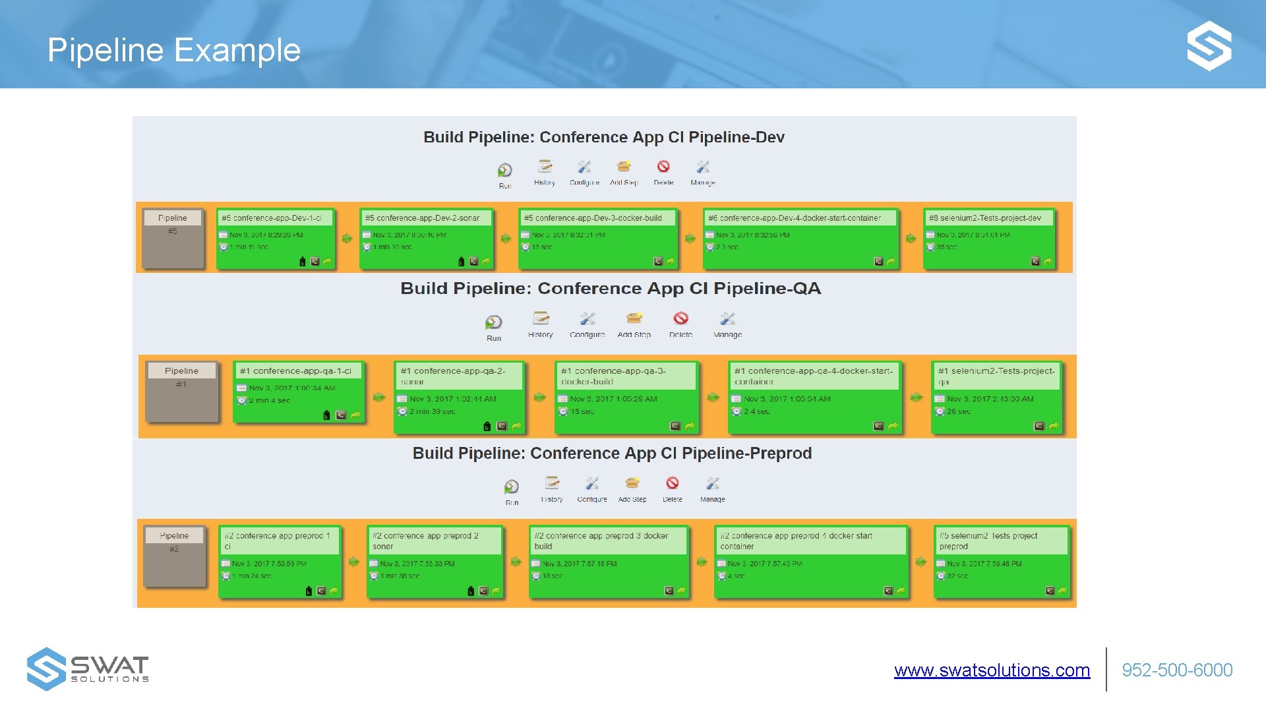Click Add Step icon for Pipeline-QA

click(634, 319)
